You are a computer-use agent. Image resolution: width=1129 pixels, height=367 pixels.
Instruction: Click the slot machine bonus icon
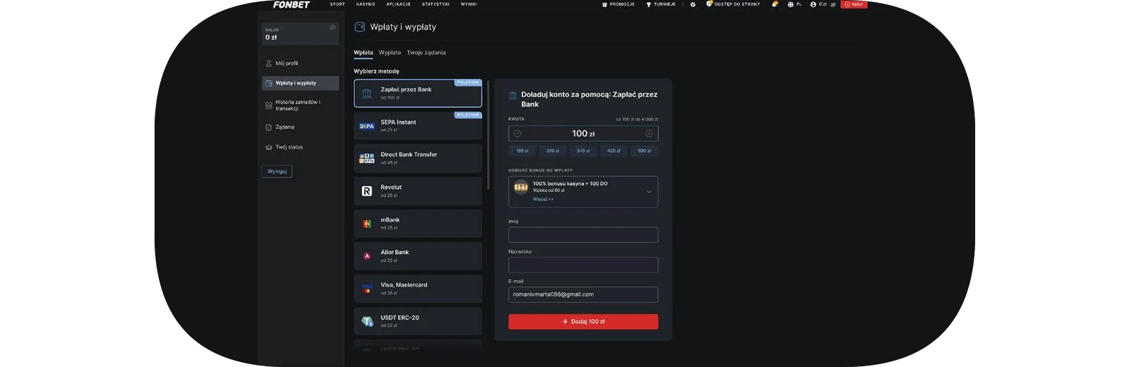pyautogui.click(x=521, y=187)
